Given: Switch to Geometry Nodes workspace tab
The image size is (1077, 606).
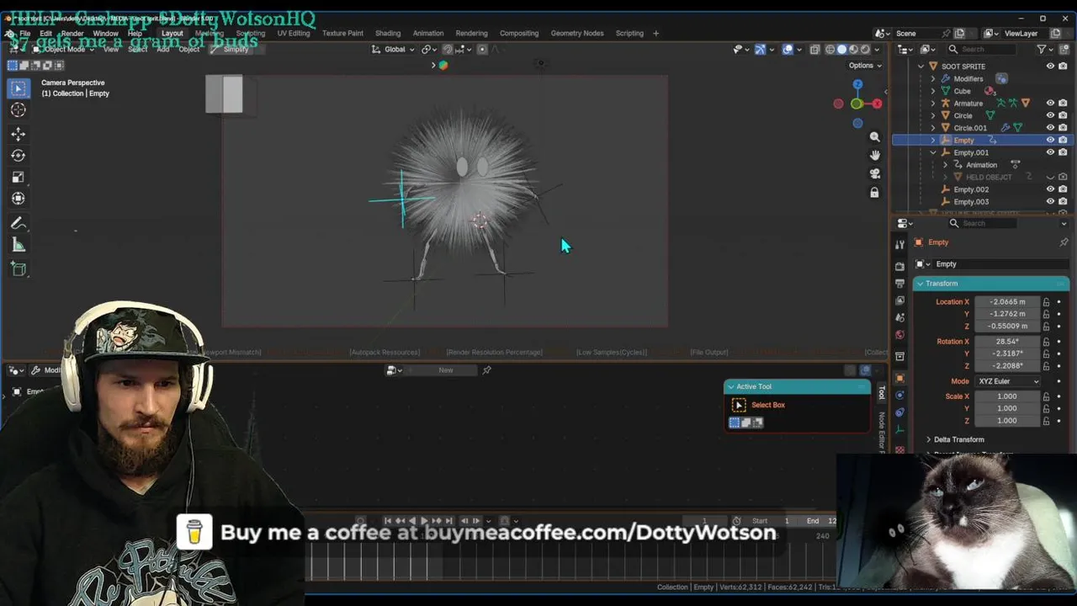Looking at the screenshot, I should pos(577,34).
